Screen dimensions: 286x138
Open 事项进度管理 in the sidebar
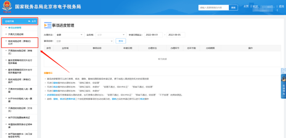15,28
